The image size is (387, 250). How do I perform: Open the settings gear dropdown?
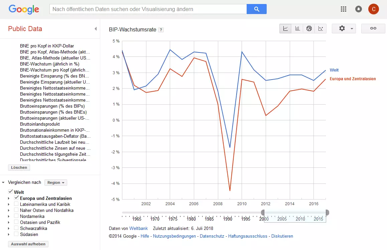click(x=344, y=29)
